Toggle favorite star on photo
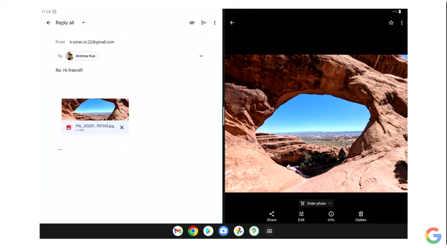 [x=391, y=23]
